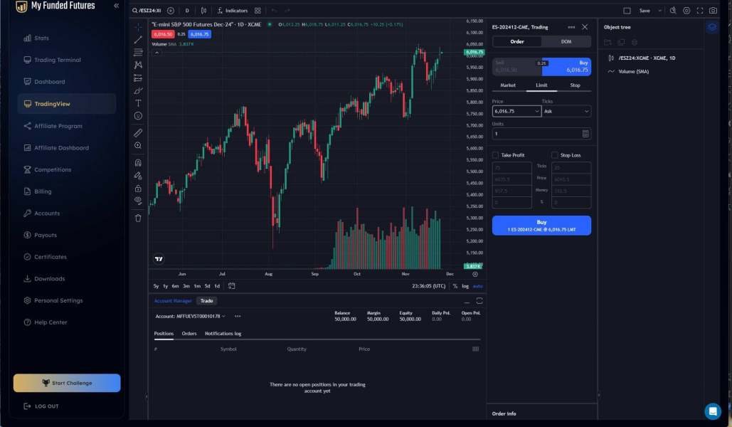Select the Stop order type
Image resolution: width=732 pixels, height=427 pixels.
click(575, 85)
